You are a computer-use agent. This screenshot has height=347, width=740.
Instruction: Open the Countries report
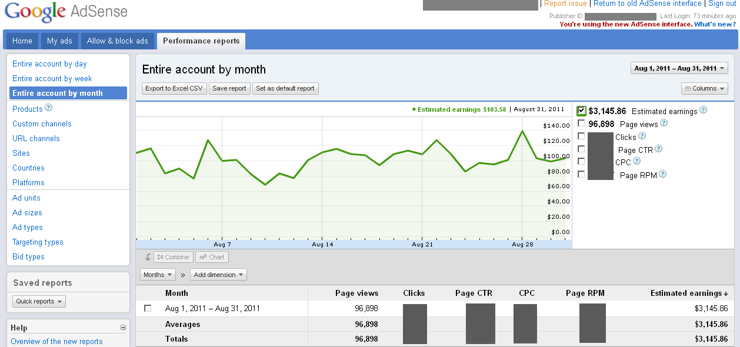pyautogui.click(x=28, y=168)
